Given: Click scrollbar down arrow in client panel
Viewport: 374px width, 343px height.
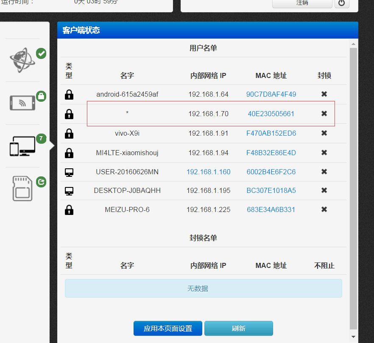Looking at the screenshot, I should point(354,337).
